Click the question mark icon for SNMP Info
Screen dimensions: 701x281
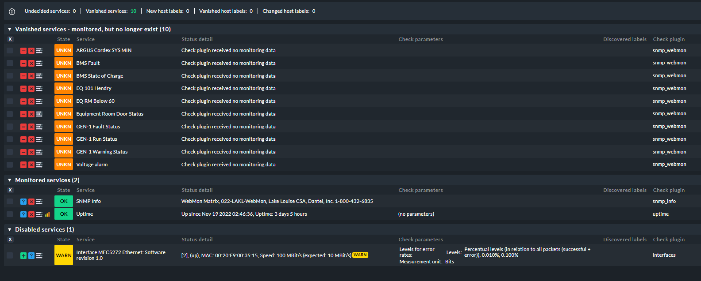[x=23, y=201]
